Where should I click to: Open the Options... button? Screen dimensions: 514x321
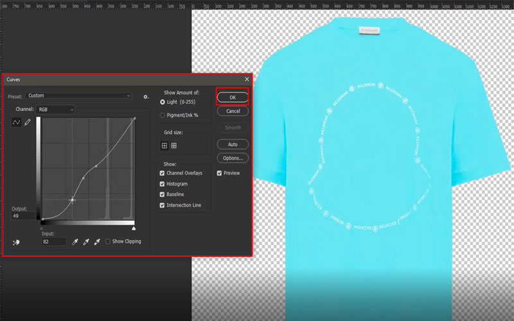tap(233, 158)
